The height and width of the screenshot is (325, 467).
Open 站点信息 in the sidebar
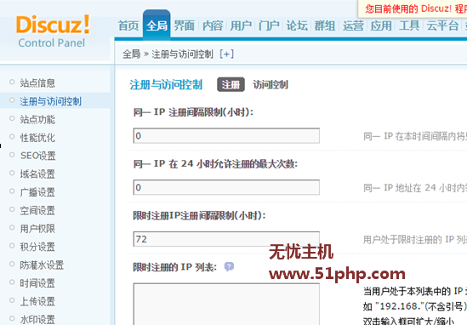click(37, 83)
